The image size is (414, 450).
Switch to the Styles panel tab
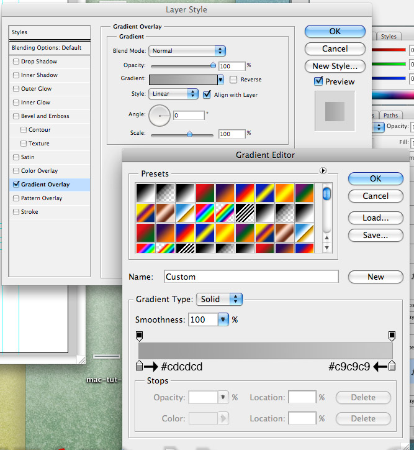389,37
